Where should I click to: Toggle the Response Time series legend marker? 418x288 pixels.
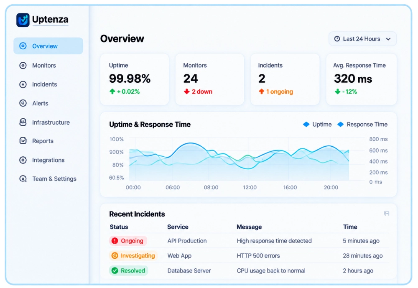(x=340, y=124)
